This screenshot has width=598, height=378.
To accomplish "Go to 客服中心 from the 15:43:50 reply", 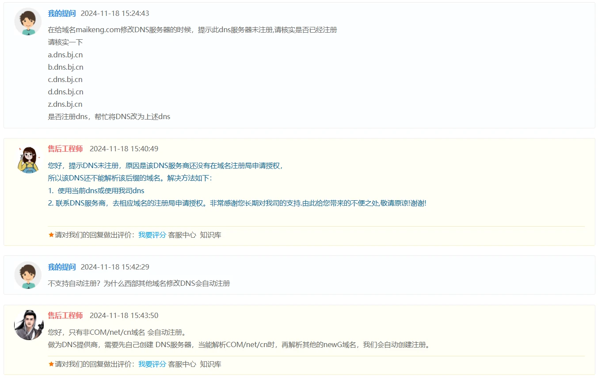I will coord(182,364).
